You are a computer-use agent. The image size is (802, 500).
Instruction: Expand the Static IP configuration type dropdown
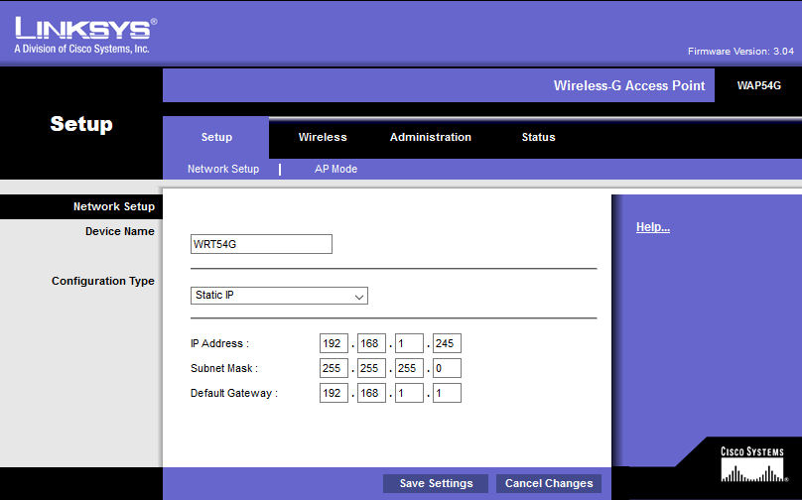pos(279,296)
